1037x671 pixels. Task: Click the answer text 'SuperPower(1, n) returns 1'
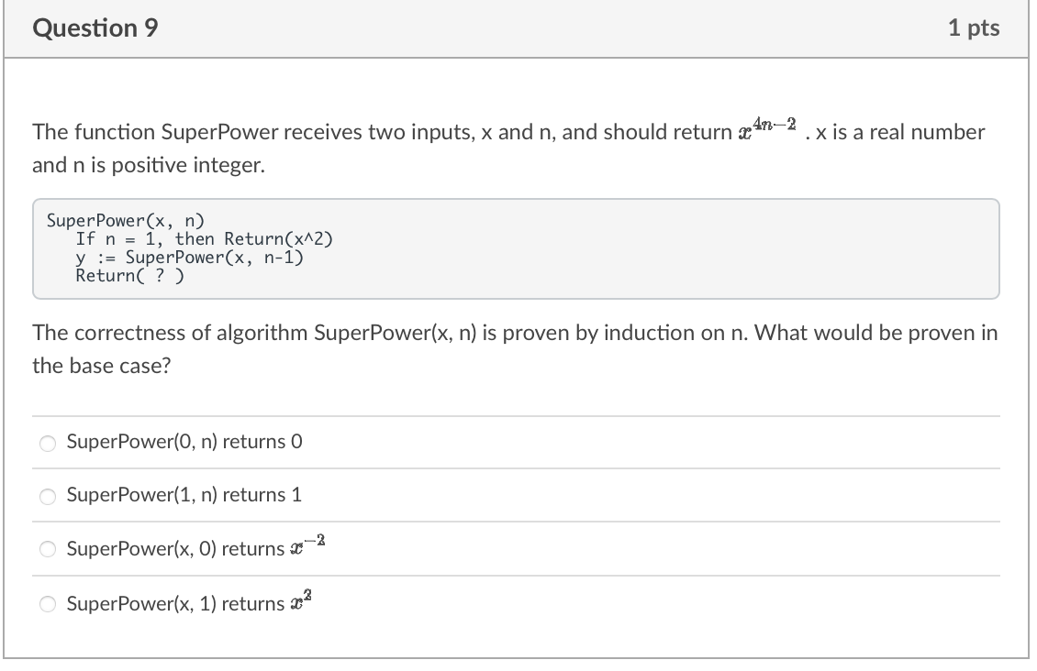[184, 495]
